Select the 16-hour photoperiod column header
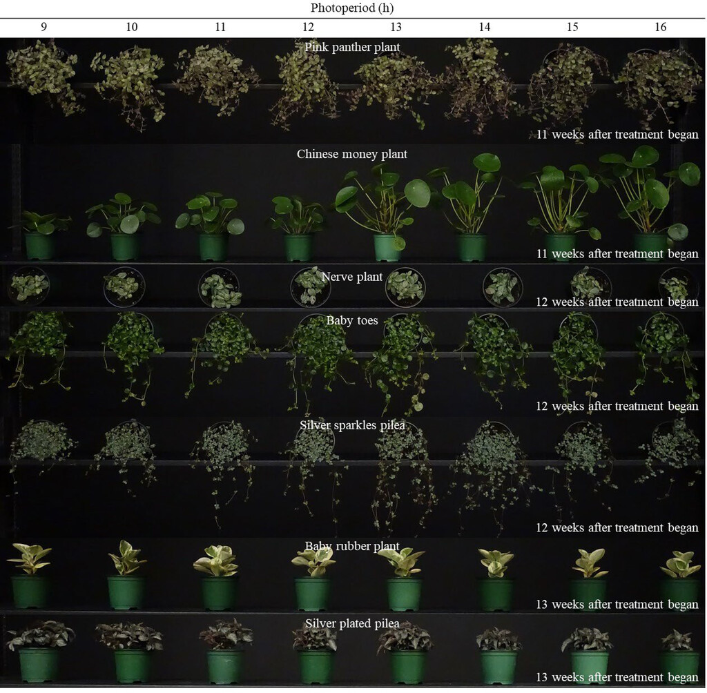The image size is (707, 693). coord(660,27)
